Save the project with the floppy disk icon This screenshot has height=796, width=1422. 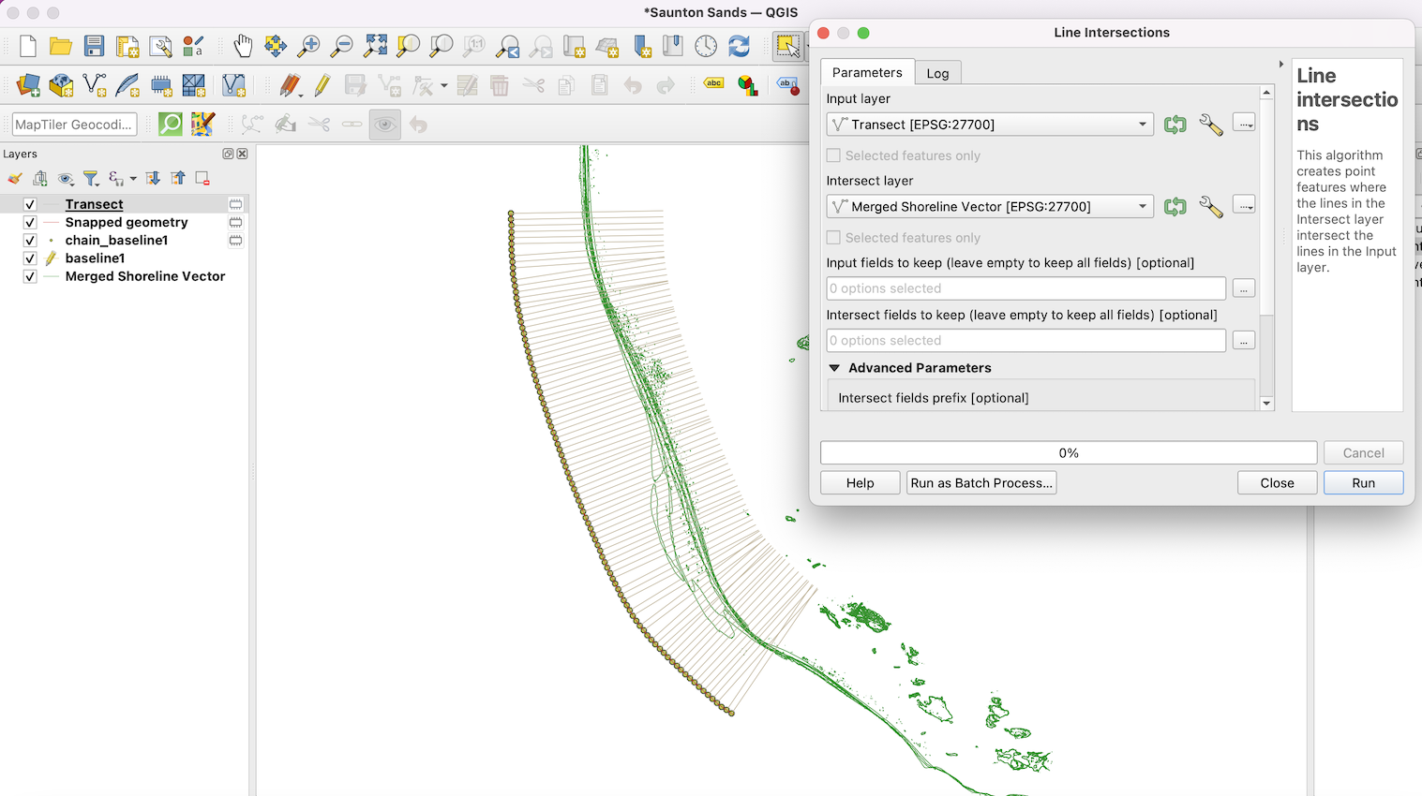[94, 46]
